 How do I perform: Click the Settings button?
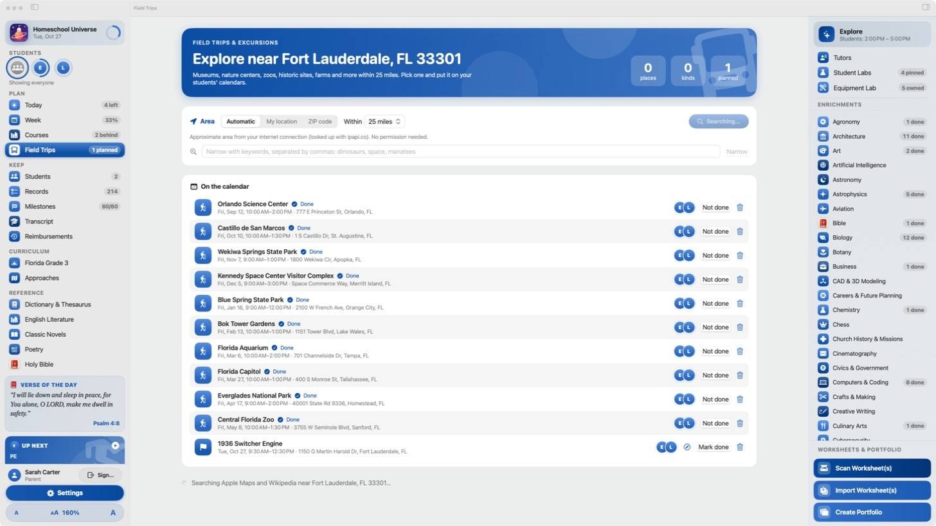coord(64,493)
